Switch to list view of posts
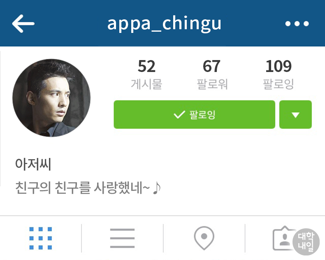325x260 pixels. (122, 238)
